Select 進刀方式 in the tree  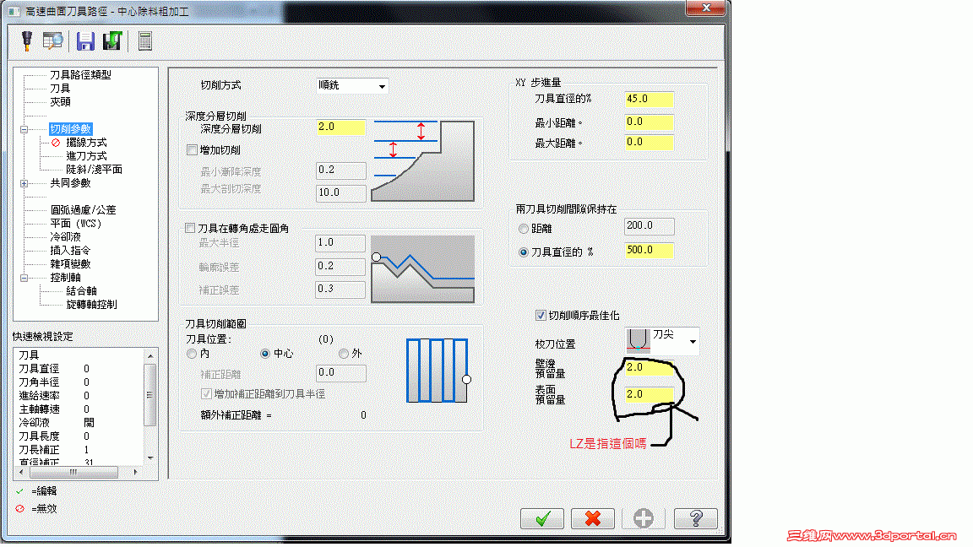(77, 156)
